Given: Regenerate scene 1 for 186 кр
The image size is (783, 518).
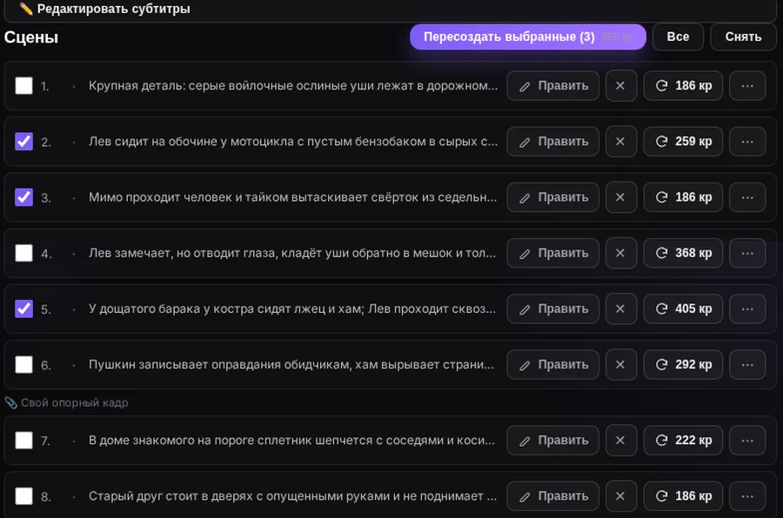Looking at the screenshot, I should pyautogui.click(x=683, y=86).
